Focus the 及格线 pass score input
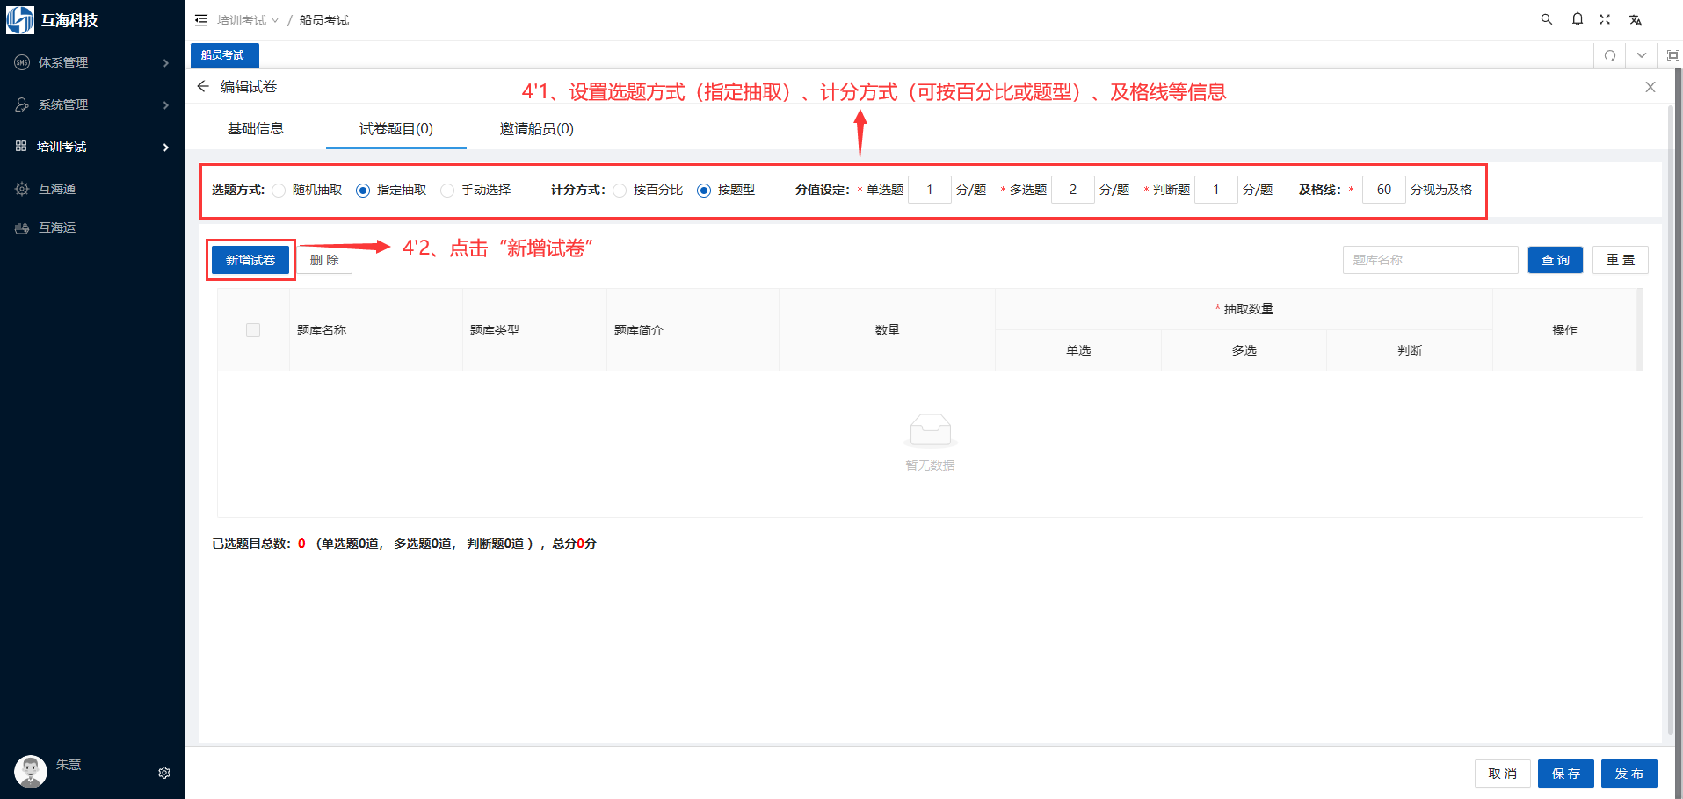The image size is (1683, 799). [1384, 190]
